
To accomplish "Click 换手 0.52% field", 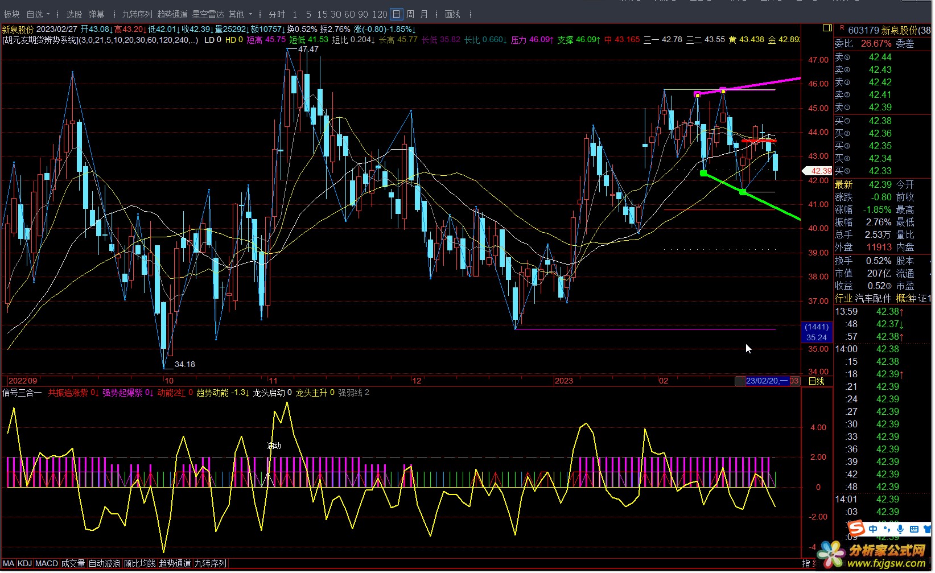I will 863,261.
